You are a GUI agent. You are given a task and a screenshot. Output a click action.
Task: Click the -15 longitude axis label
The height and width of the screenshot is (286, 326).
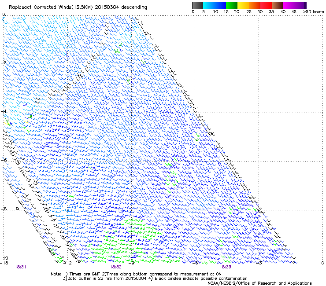point(4,263)
